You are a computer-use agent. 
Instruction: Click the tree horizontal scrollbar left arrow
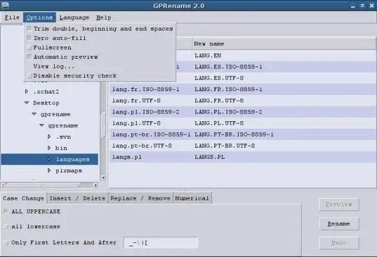pyautogui.click(x=4, y=185)
